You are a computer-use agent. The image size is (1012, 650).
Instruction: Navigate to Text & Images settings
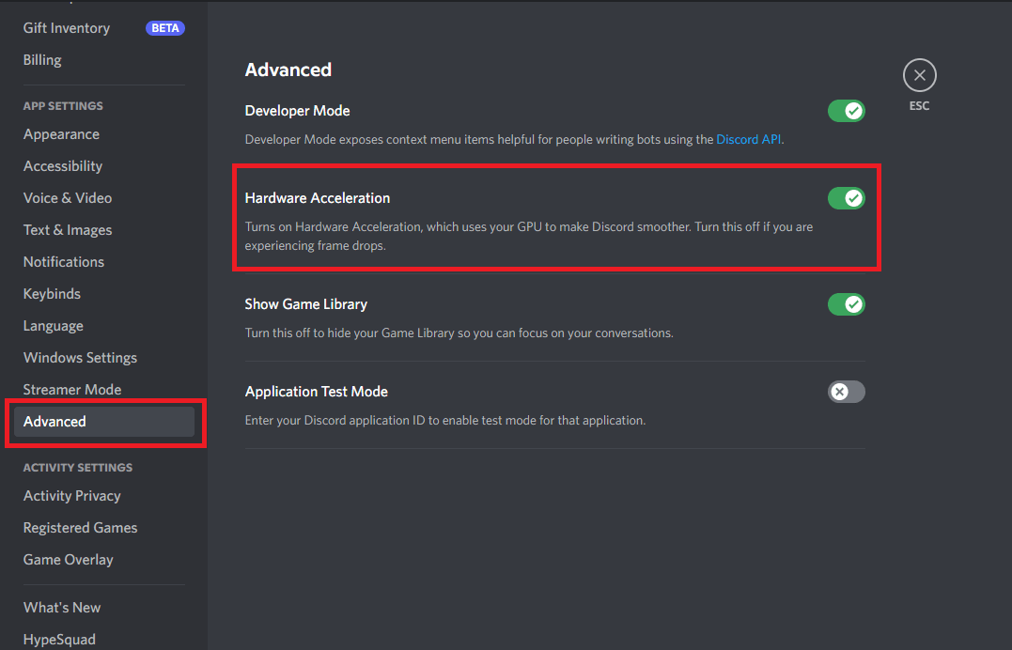tap(68, 230)
